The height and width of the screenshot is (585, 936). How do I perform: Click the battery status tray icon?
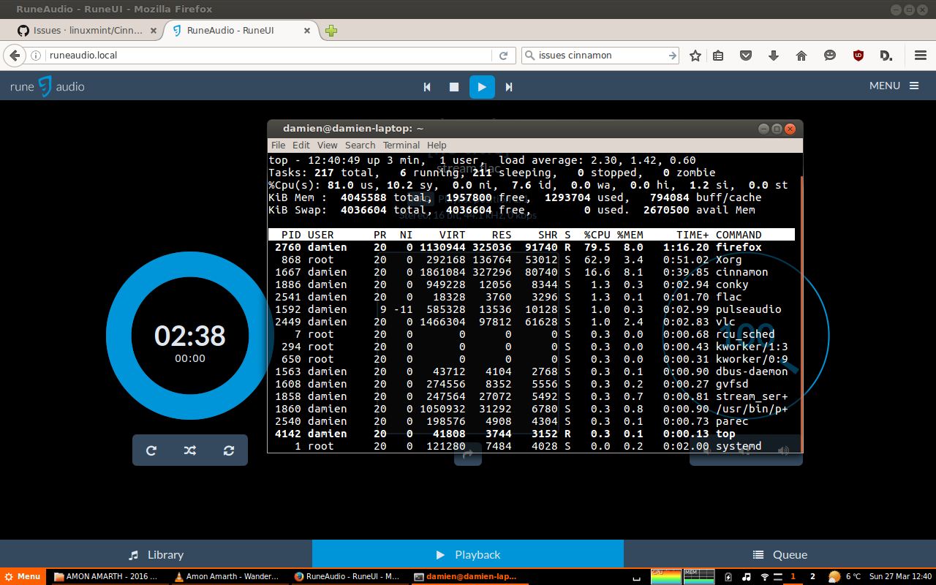coord(728,577)
